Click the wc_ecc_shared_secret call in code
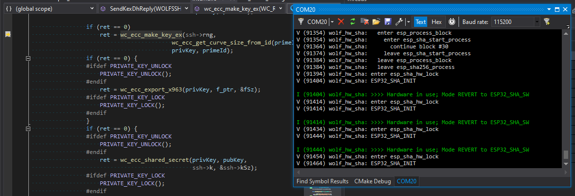Viewport: 575px width, 196px height. pos(153,160)
